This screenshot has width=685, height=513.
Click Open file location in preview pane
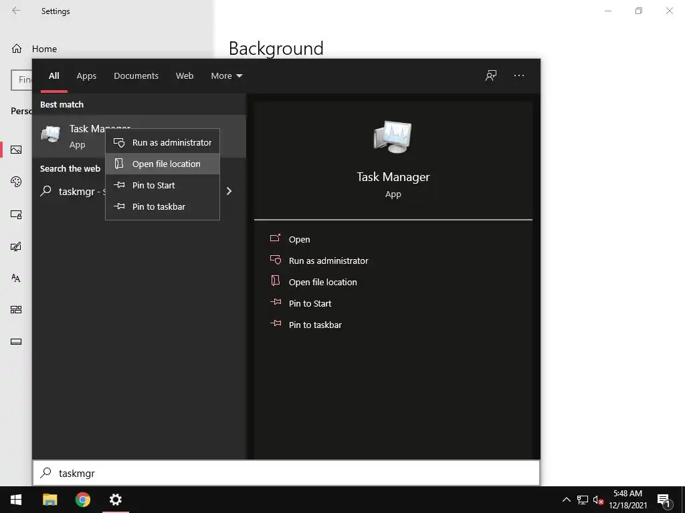[x=323, y=283]
